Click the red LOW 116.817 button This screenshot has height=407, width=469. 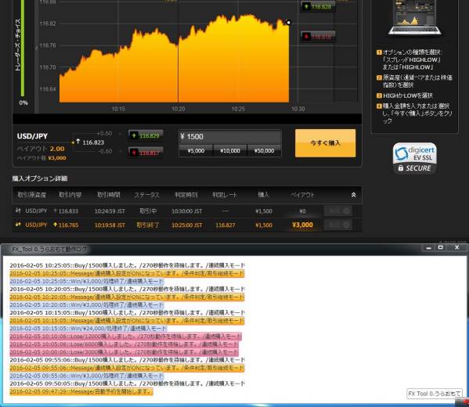(146, 153)
